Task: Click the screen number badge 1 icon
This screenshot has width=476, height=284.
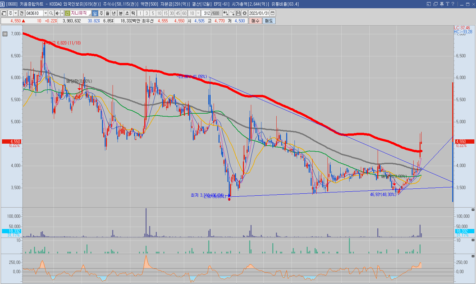Action: [3, 4]
